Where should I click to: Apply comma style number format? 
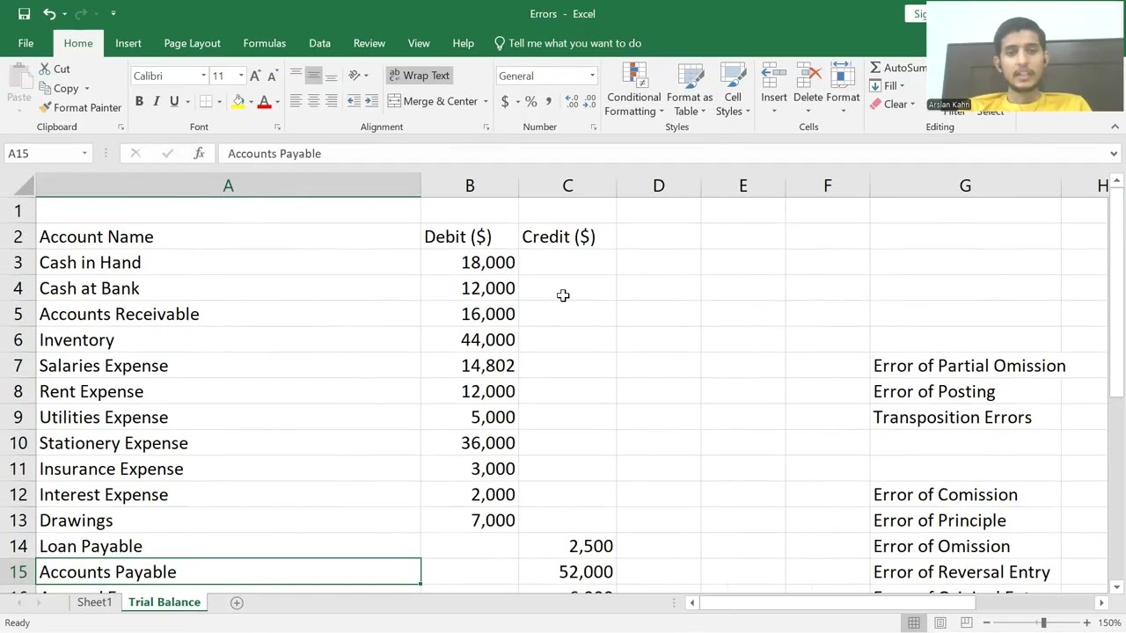[549, 102]
